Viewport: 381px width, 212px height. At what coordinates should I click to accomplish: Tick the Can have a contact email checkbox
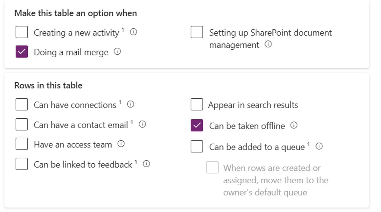pos(22,124)
